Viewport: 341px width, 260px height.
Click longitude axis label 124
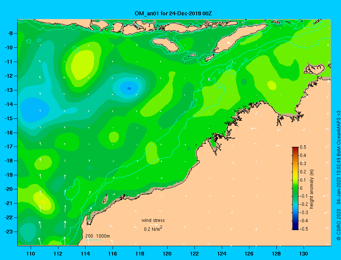(x=222, y=254)
